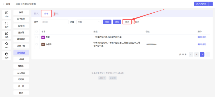Click 孙悟空's brown avatar thumbnail
The image size is (215, 97).
coord(43,44)
